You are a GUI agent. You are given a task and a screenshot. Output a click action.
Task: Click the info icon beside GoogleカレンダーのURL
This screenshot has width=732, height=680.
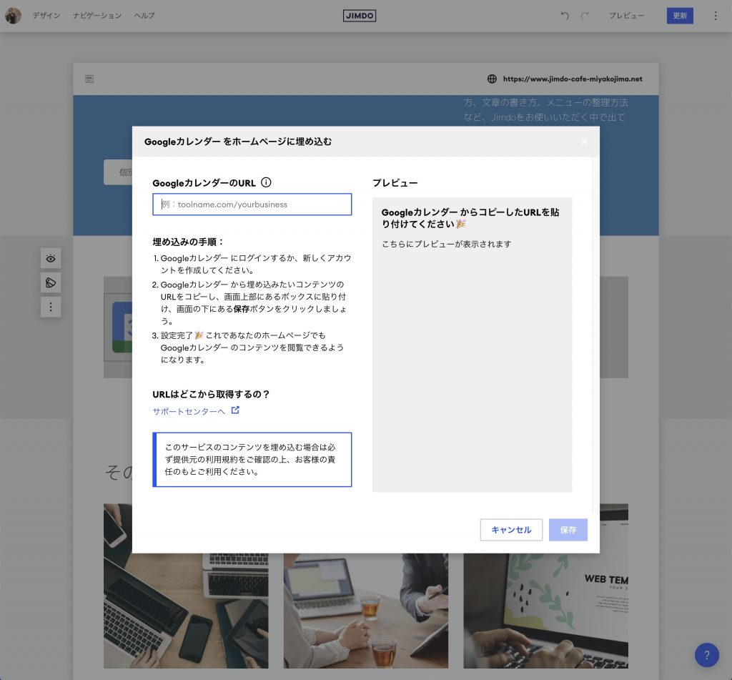coord(266,182)
